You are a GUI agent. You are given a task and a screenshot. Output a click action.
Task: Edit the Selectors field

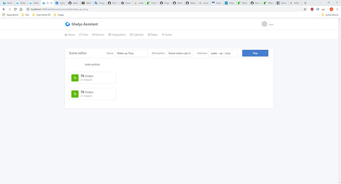[223, 53]
